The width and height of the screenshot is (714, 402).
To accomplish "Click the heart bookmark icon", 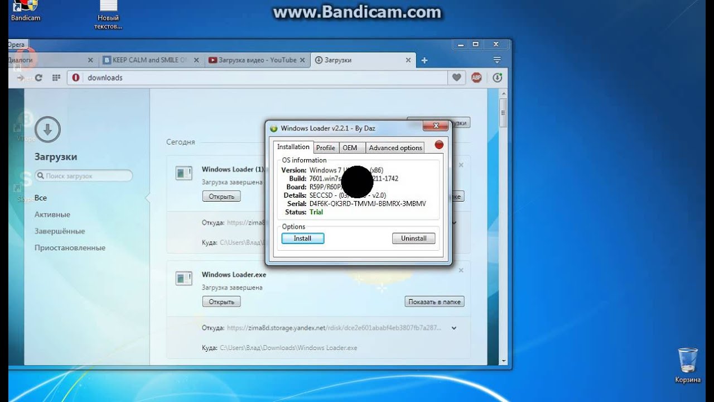I will (456, 78).
